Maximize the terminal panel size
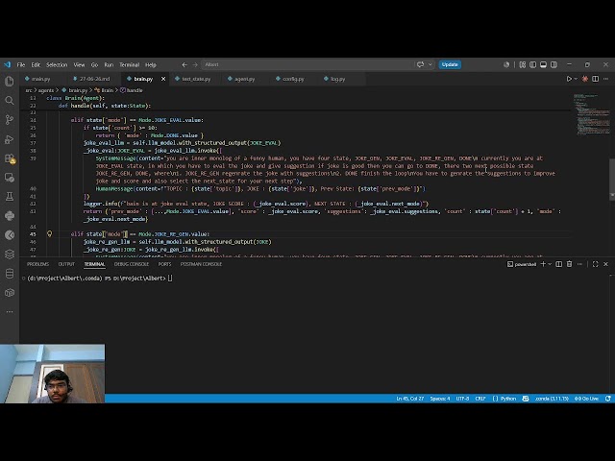This screenshot has height=461, width=615. pyautogui.click(x=596, y=264)
